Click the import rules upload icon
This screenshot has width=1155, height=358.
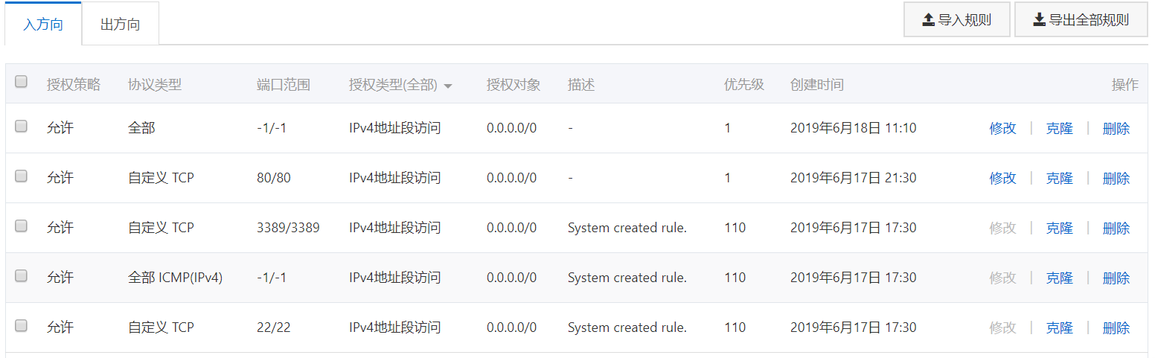[x=928, y=20]
